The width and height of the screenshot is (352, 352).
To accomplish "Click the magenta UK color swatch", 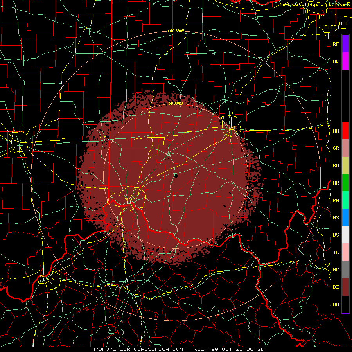I will (x=345, y=61).
